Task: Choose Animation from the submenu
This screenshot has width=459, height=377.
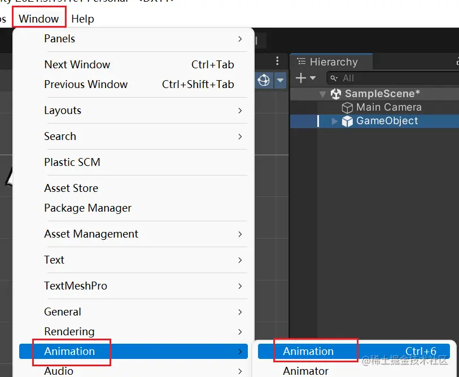Action: pos(308,351)
